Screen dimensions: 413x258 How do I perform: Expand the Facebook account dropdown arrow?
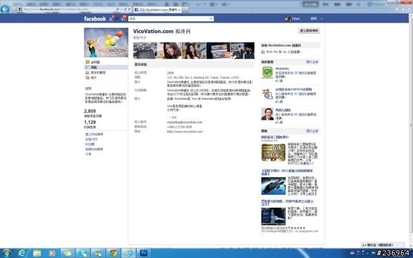[x=321, y=19]
